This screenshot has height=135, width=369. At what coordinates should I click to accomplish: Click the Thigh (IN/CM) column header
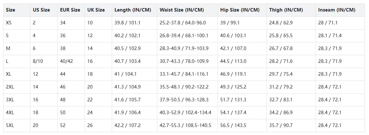[286, 10]
